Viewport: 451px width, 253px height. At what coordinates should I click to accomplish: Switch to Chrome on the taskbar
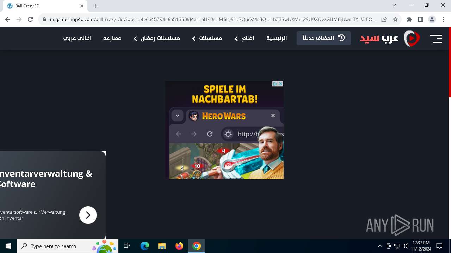197,246
